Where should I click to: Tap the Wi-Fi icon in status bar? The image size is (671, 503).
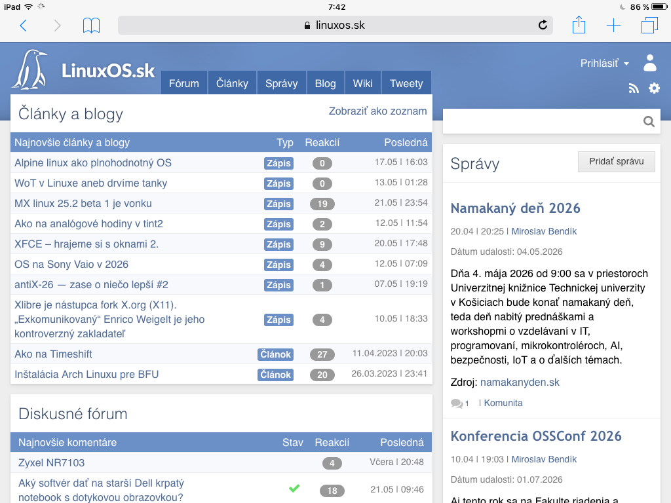[x=28, y=7]
